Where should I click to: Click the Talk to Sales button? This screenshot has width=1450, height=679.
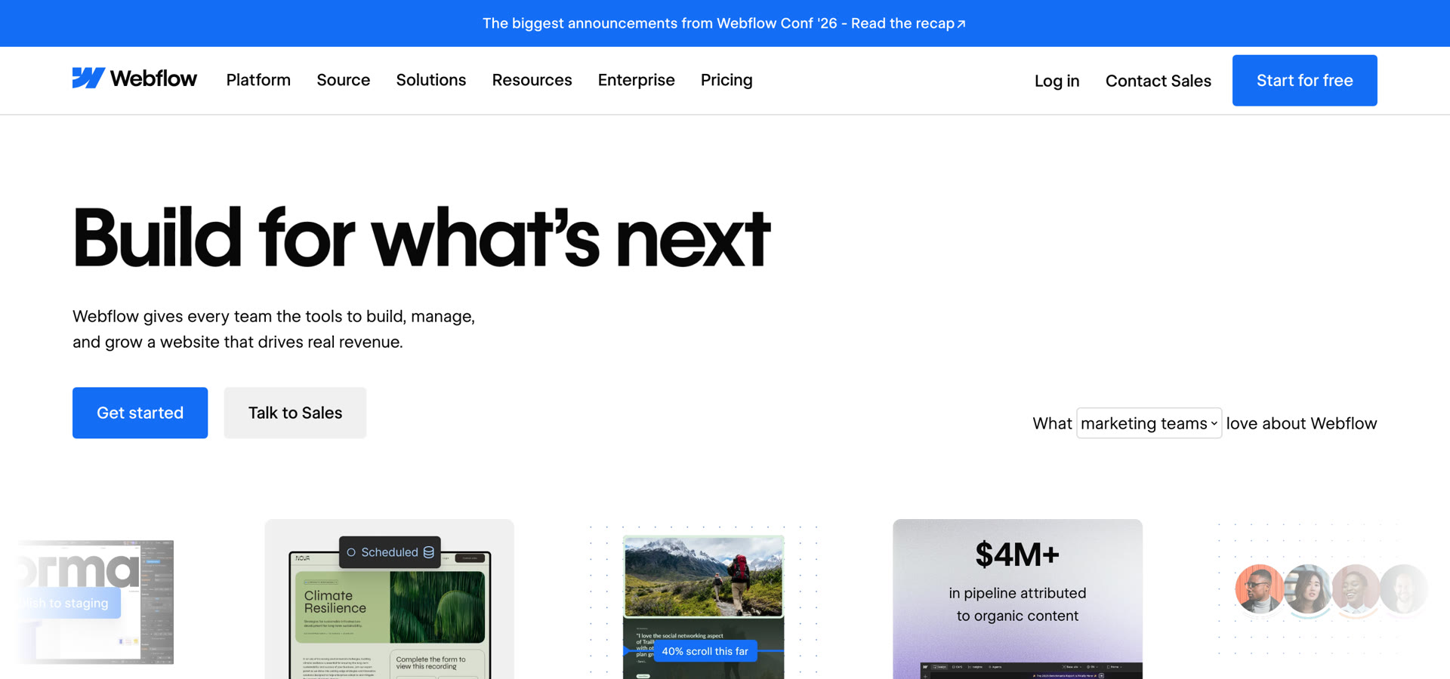295,413
